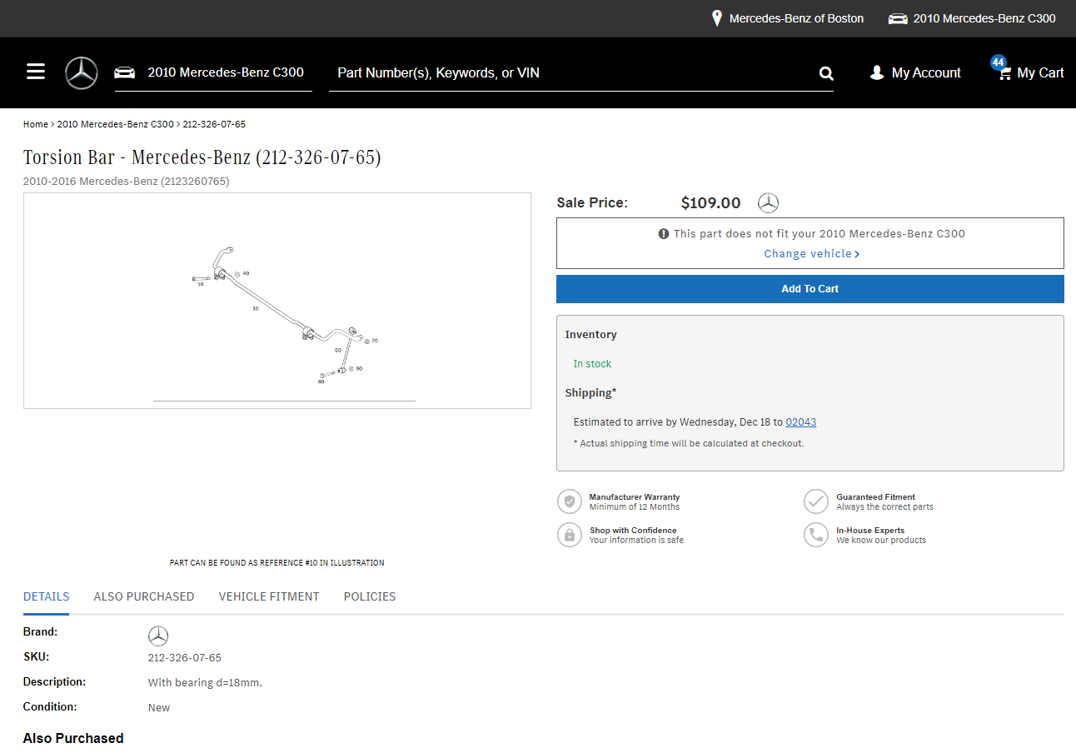Open the shopping cart icon
The image size is (1076, 753).
pyautogui.click(x=1005, y=73)
